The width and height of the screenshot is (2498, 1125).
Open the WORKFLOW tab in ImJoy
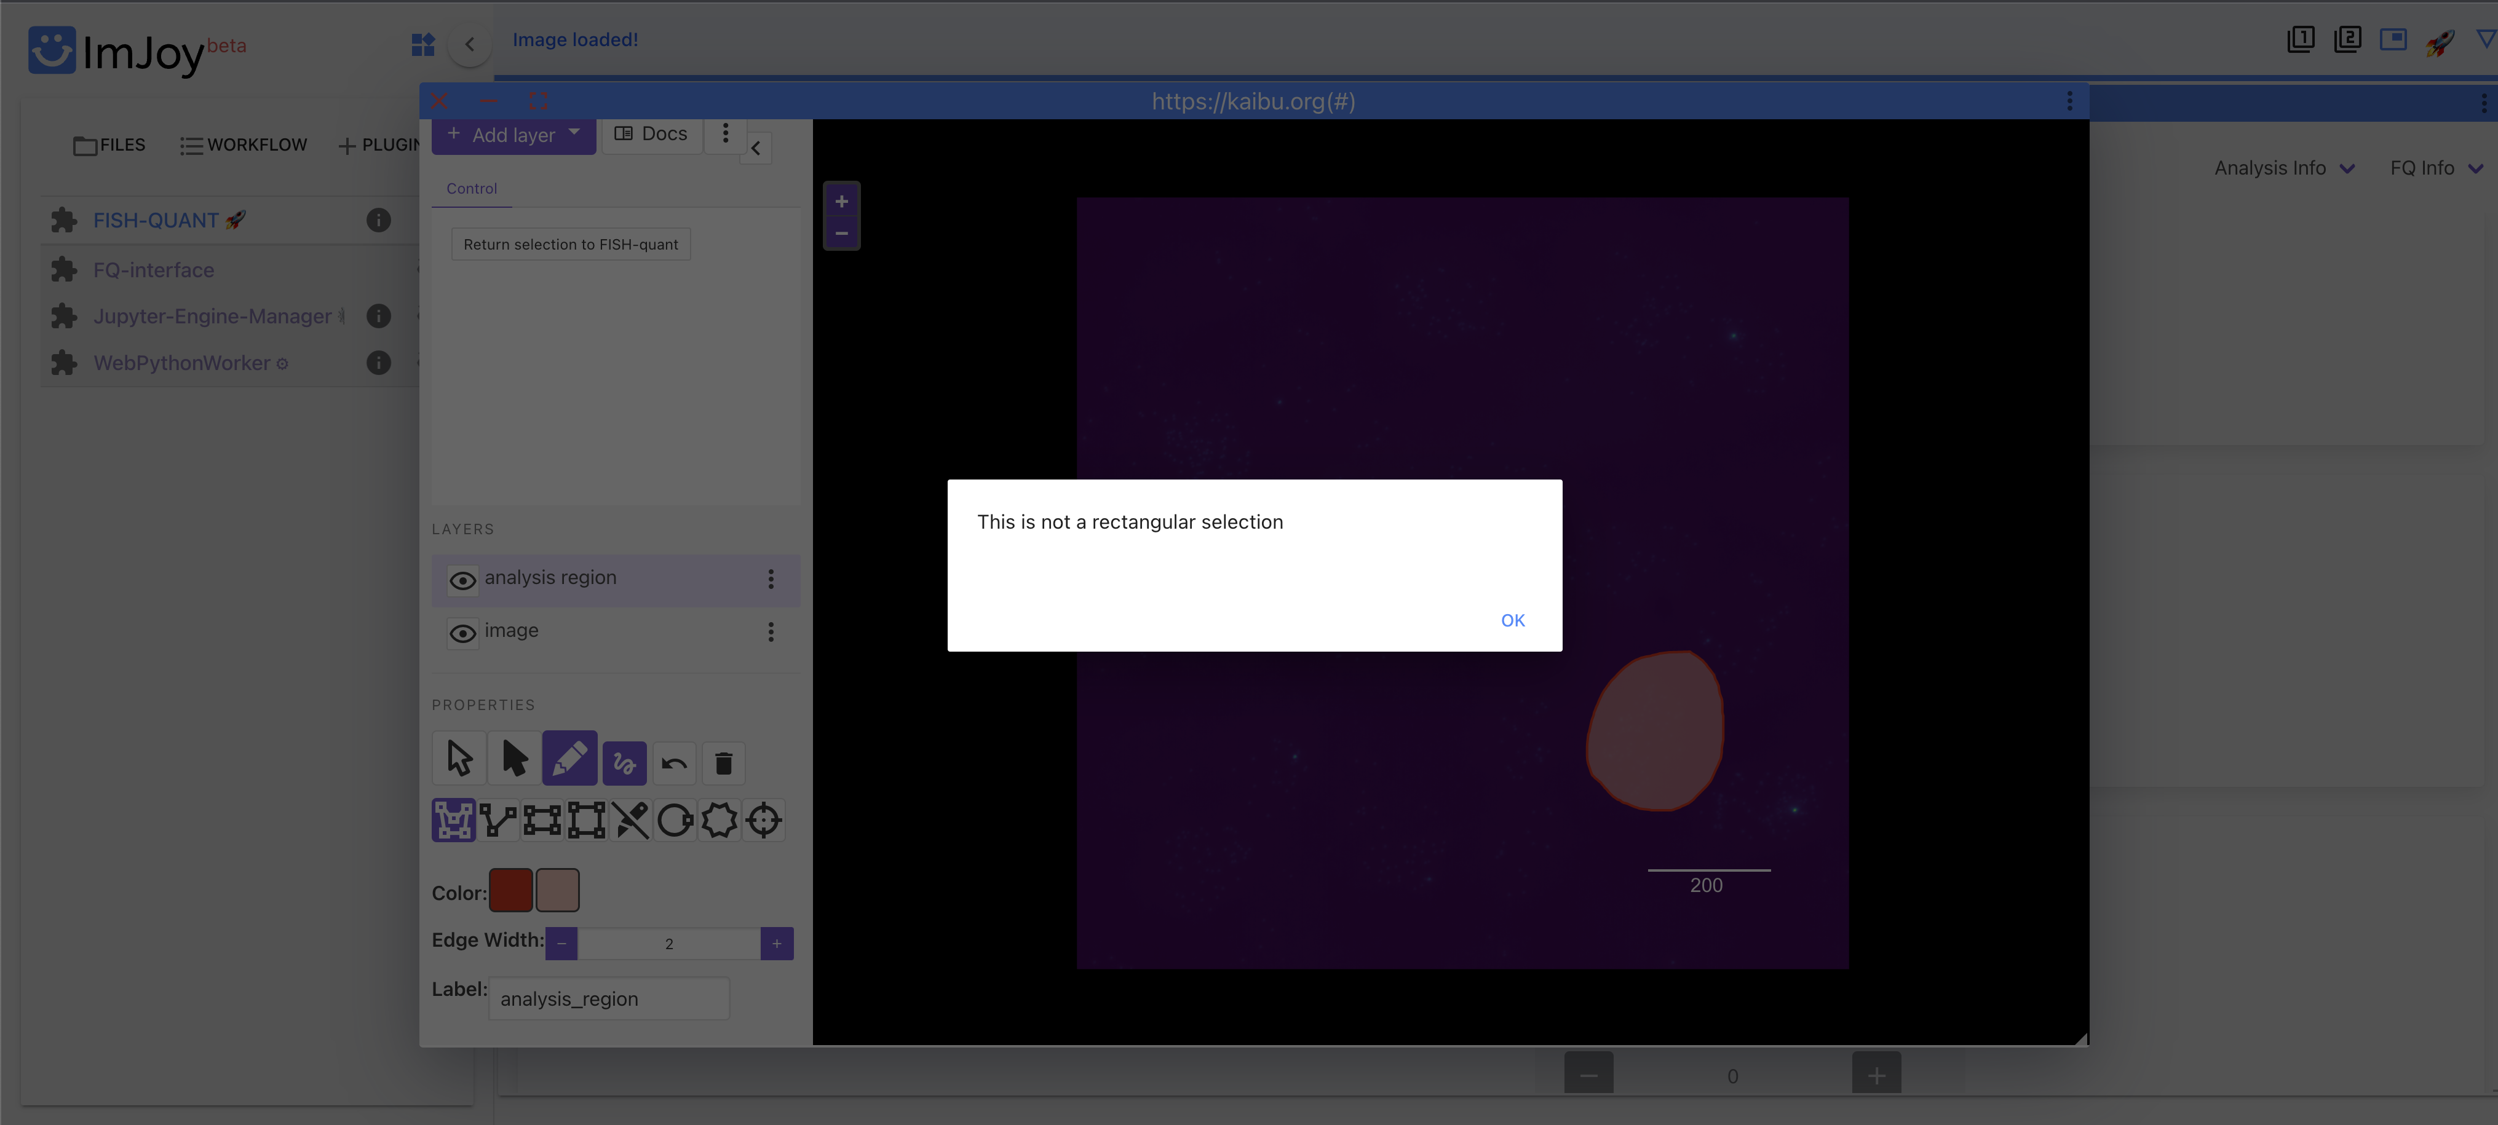(244, 145)
